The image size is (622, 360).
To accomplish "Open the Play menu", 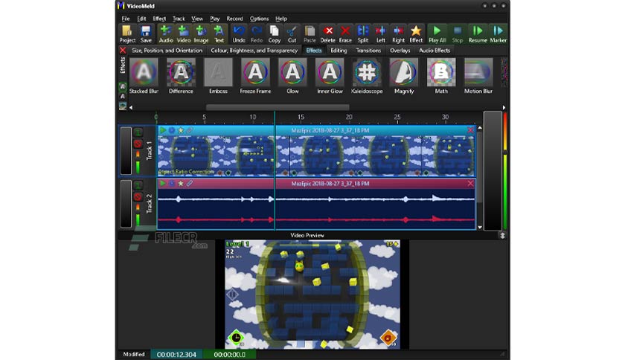I will (214, 19).
